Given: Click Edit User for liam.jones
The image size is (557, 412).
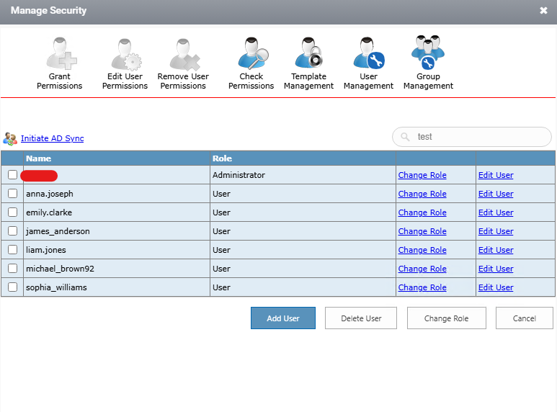Looking at the screenshot, I should click(x=496, y=250).
